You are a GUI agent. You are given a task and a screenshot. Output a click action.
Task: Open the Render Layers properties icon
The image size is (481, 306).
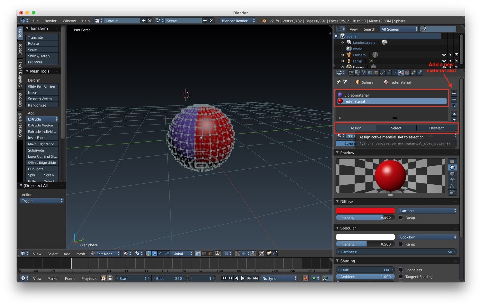tap(357, 73)
